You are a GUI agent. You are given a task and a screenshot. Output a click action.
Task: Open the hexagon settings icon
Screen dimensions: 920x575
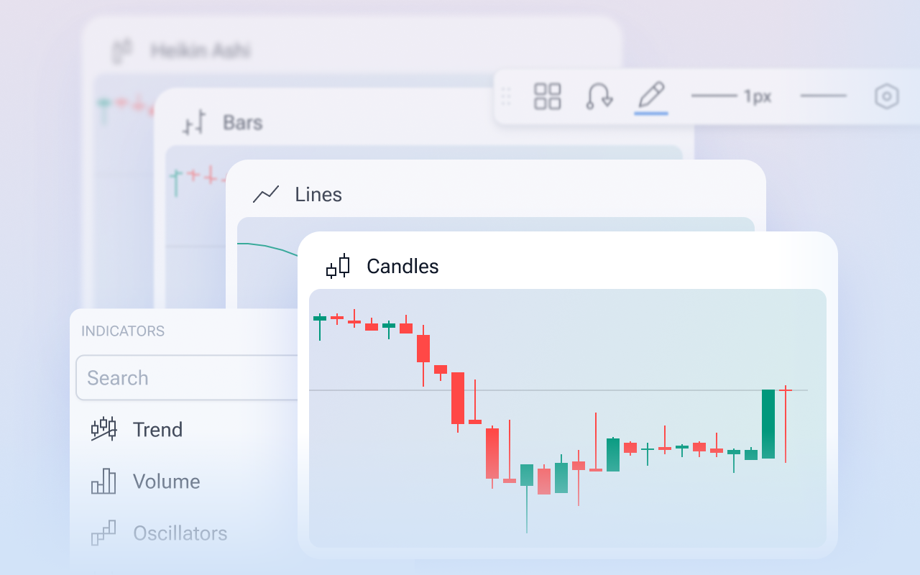coord(887,96)
